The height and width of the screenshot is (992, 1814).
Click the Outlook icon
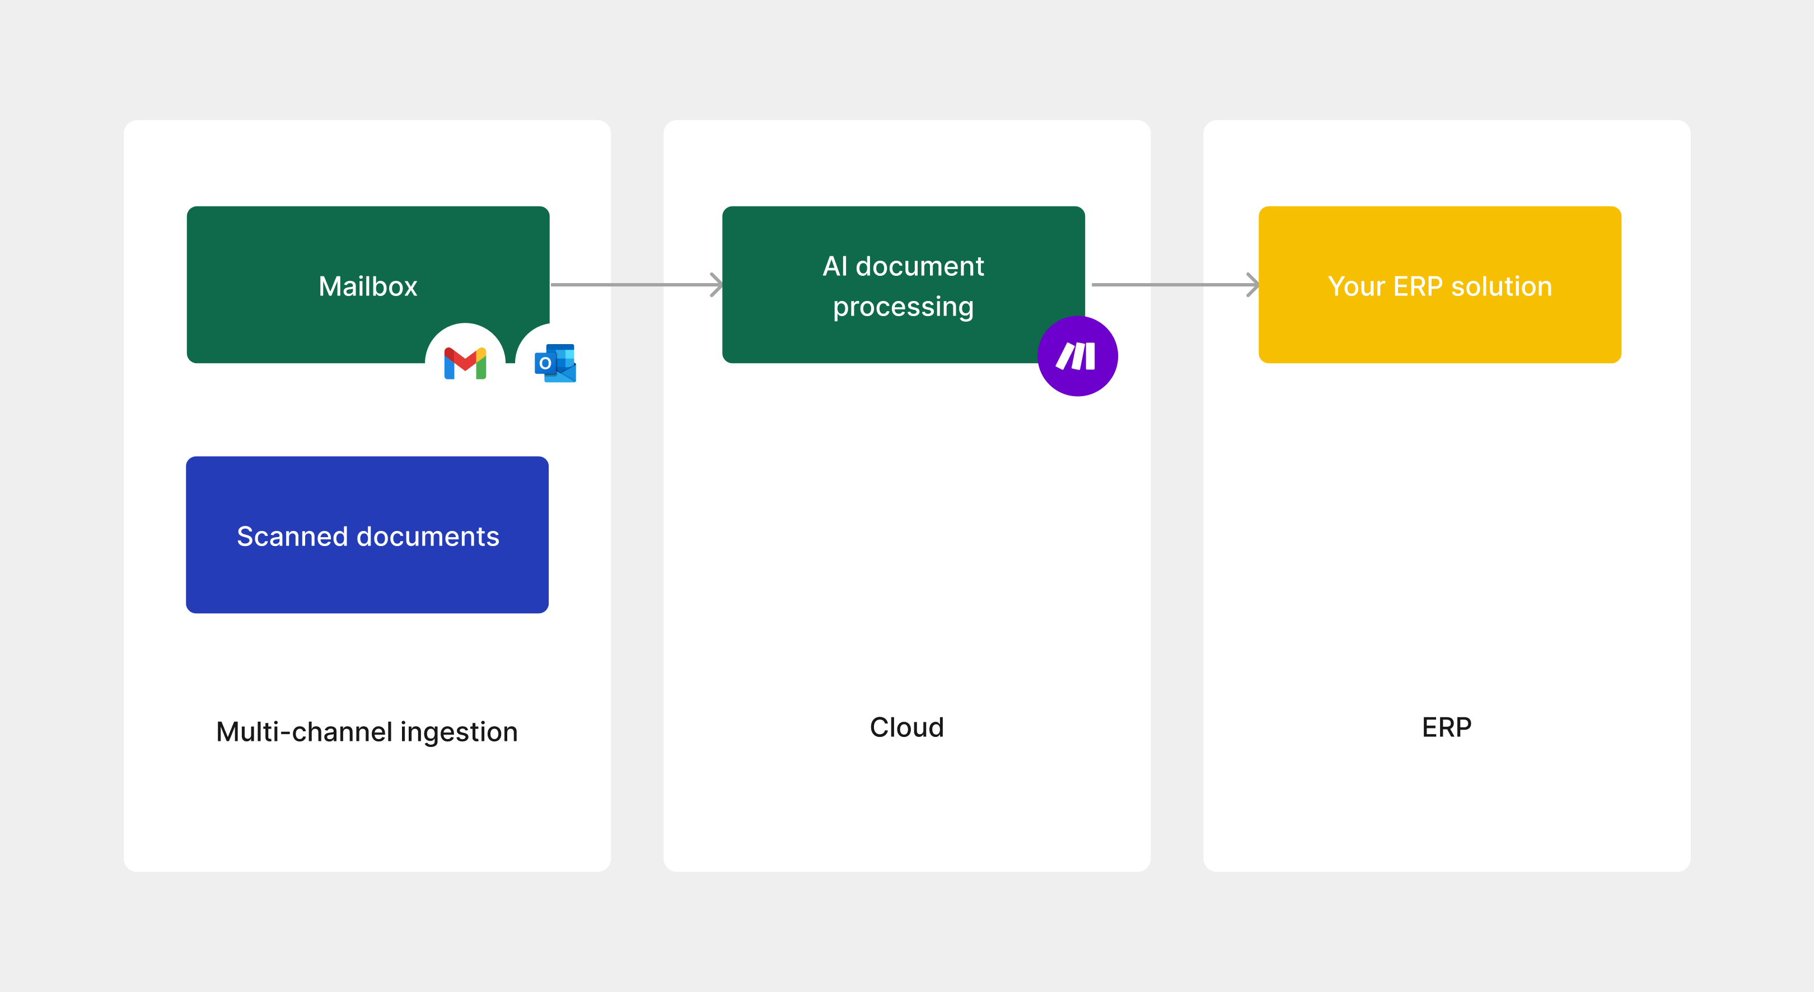[x=555, y=363]
